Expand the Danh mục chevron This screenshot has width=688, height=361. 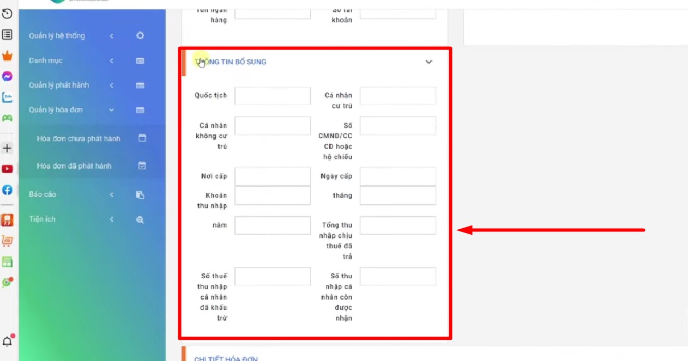coord(111,60)
